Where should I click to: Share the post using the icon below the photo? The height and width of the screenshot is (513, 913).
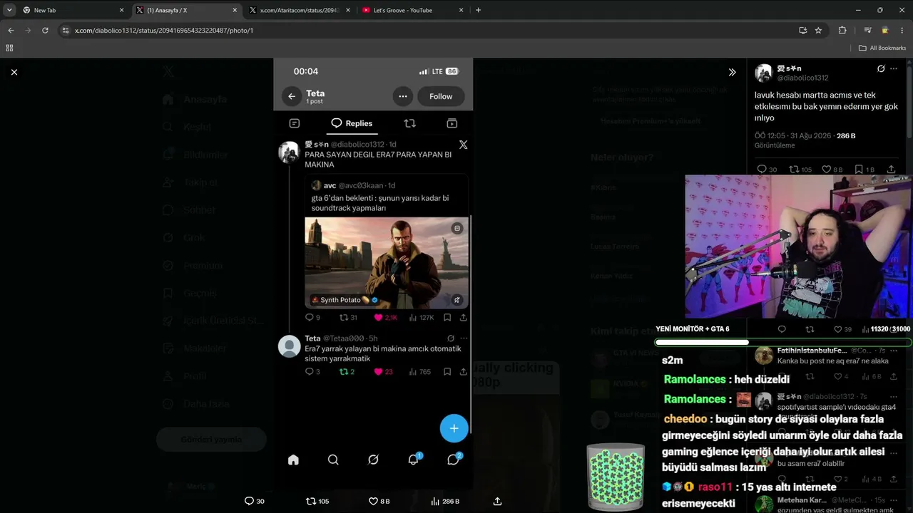[x=497, y=501]
